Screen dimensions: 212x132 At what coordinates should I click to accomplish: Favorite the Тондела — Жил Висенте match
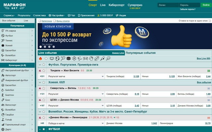[44, 71]
